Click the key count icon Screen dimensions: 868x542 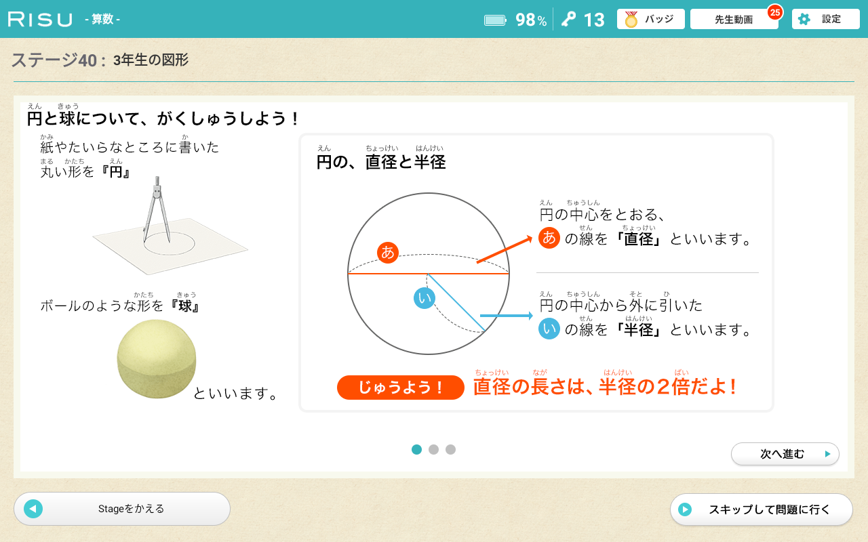click(568, 20)
